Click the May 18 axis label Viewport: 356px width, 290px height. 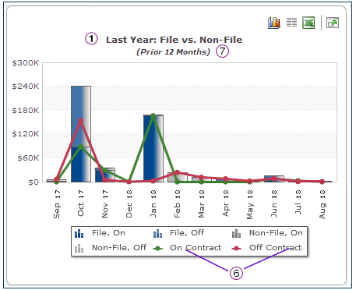tap(250, 204)
